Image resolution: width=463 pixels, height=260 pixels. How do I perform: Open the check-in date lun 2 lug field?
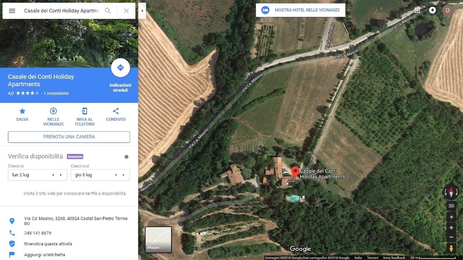coord(38,175)
